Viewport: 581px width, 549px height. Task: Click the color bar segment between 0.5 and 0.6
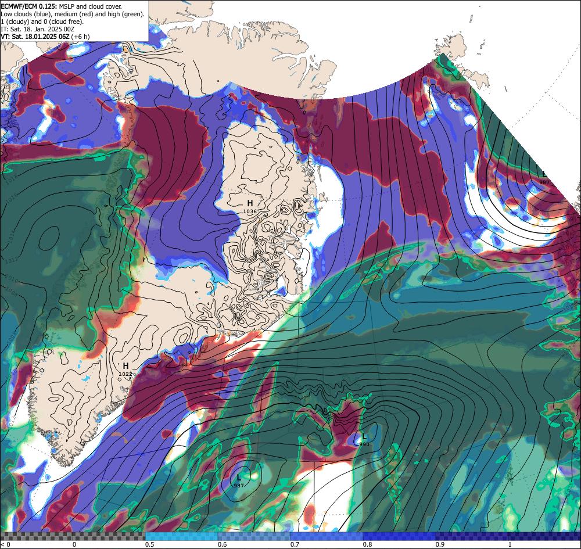tap(181, 536)
